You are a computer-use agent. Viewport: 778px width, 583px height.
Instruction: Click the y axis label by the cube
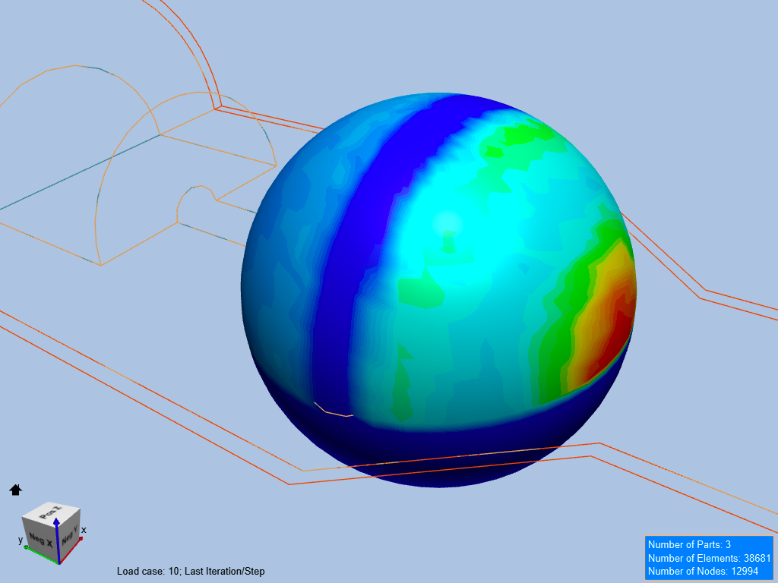click(x=21, y=540)
